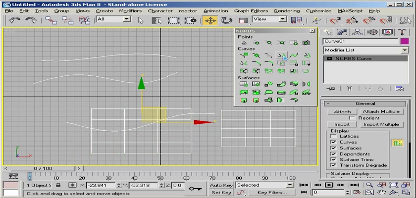Activate the Select and Scale tool
Image resolution: width=416 pixels, height=198 pixels.
243,21
